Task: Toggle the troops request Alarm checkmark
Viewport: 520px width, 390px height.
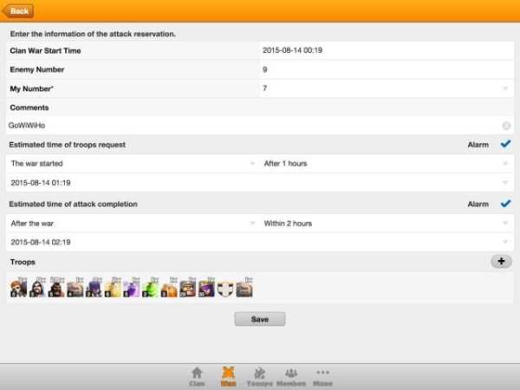Action: 505,144
